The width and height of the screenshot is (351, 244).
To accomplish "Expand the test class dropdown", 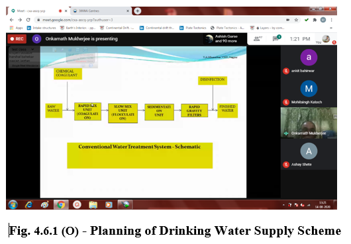I will (x=32, y=49).
